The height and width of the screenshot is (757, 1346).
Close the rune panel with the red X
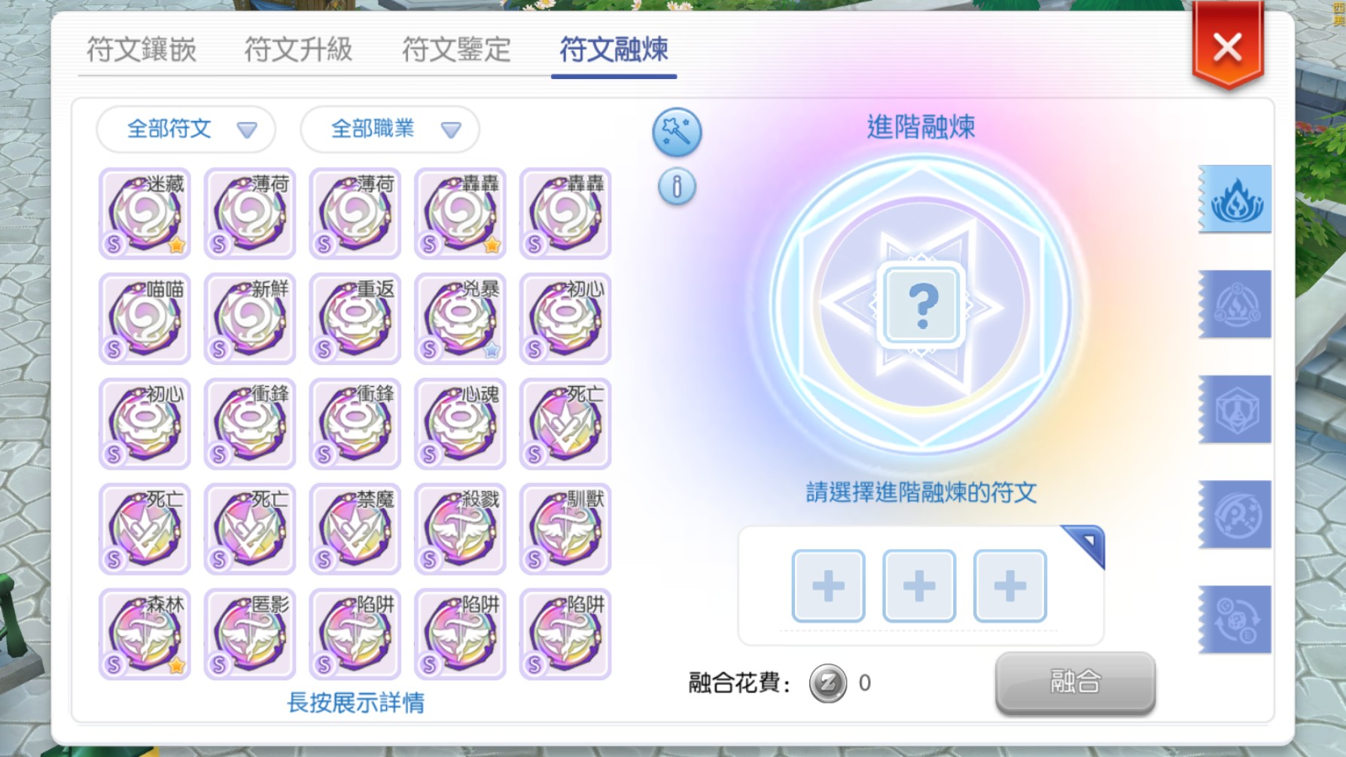click(1227, 47)
